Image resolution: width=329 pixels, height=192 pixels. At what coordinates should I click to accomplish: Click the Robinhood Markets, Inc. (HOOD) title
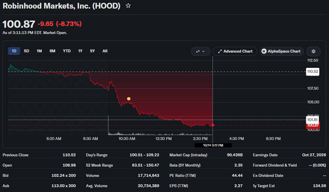coord(62,6)
